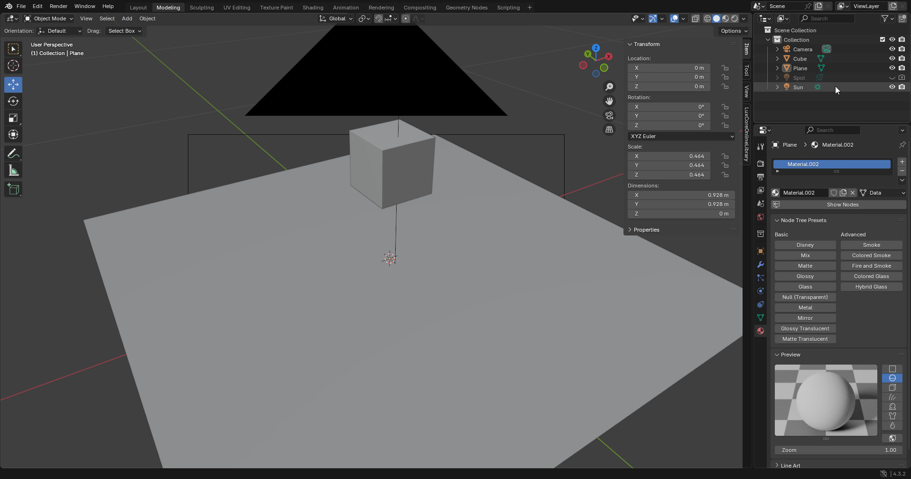Apply the Glossy node tree preset
Screen dimensions: 911x479
(805, 276)
